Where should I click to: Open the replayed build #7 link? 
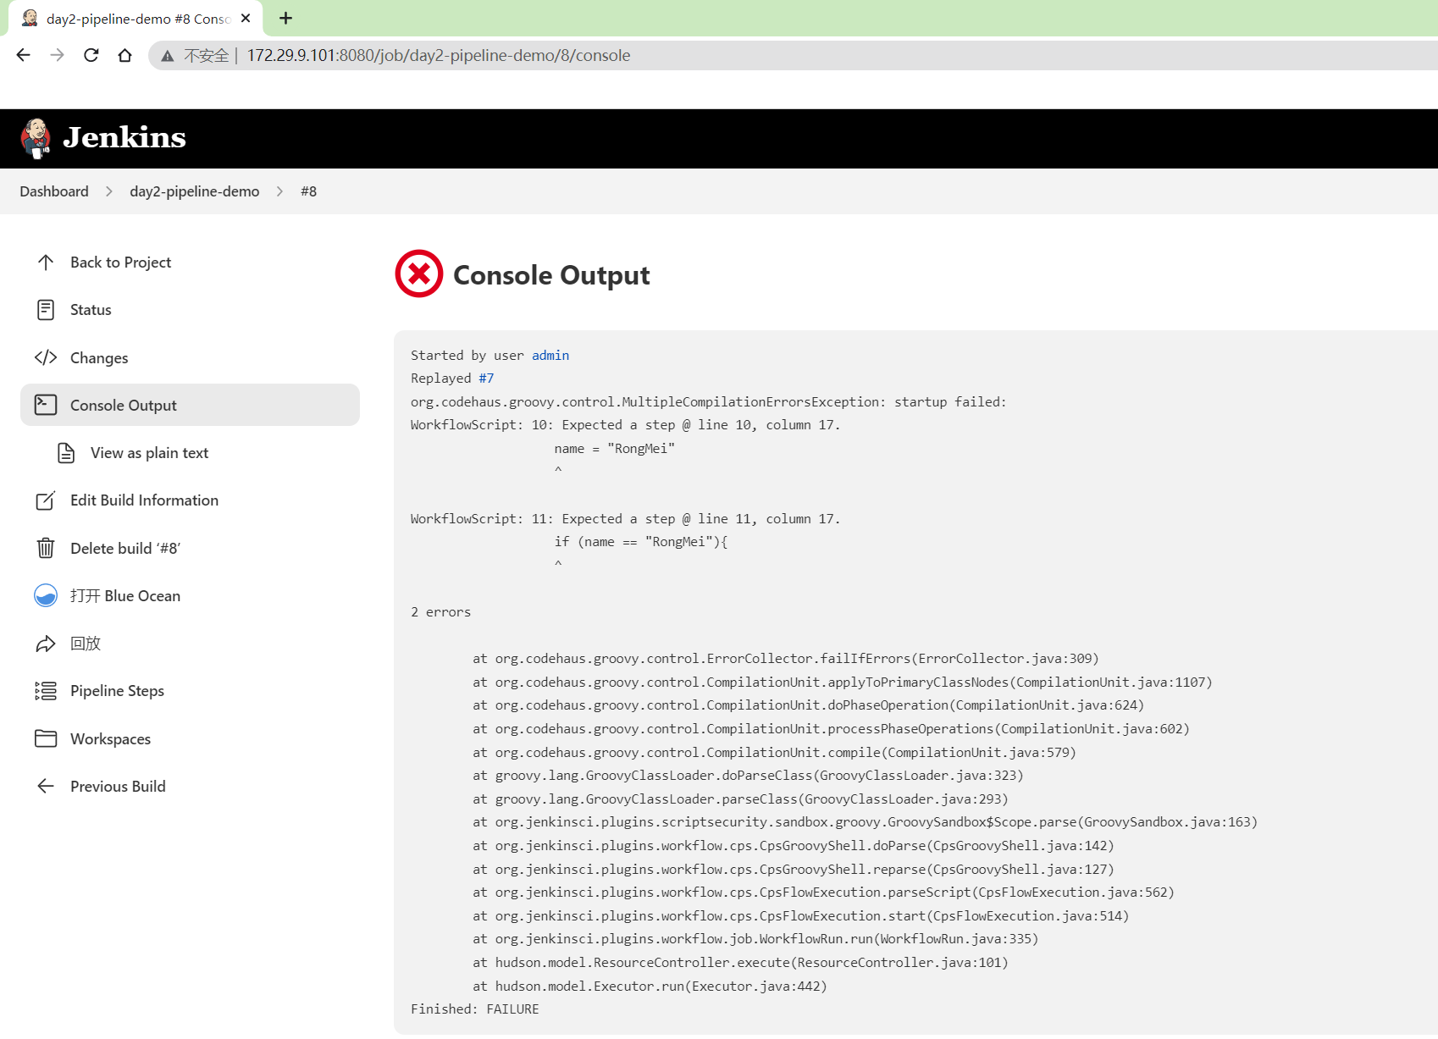tap(486, 379)
